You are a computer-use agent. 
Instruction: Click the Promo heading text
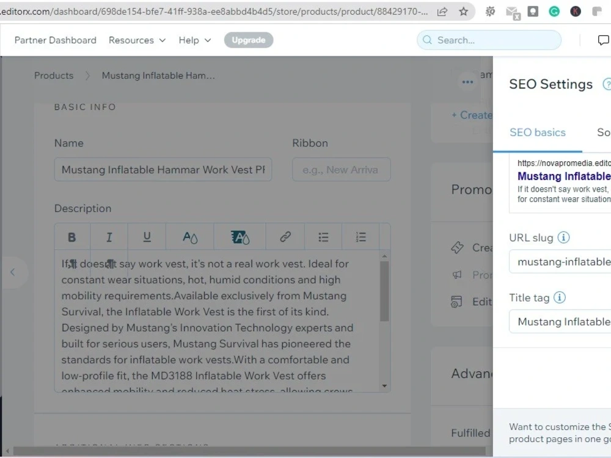click(x=472, y=190)
